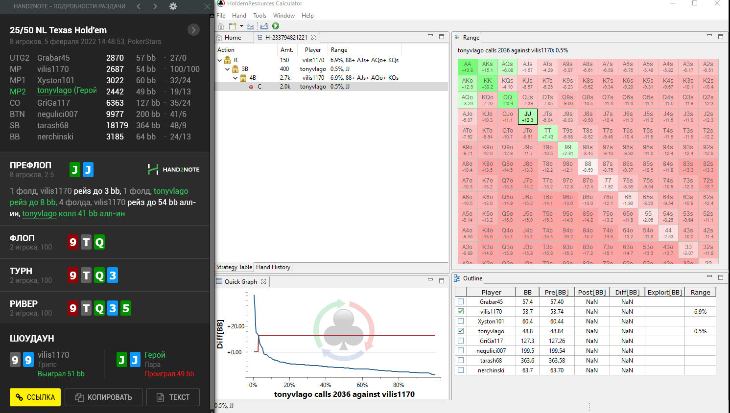
Task: Open the Герой link in showdown section
Action: click(155, 355)
